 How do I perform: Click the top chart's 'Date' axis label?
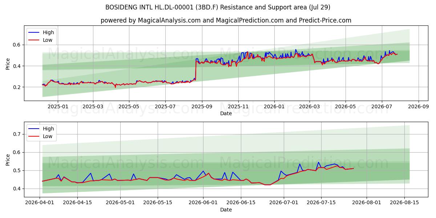[226, 113]
